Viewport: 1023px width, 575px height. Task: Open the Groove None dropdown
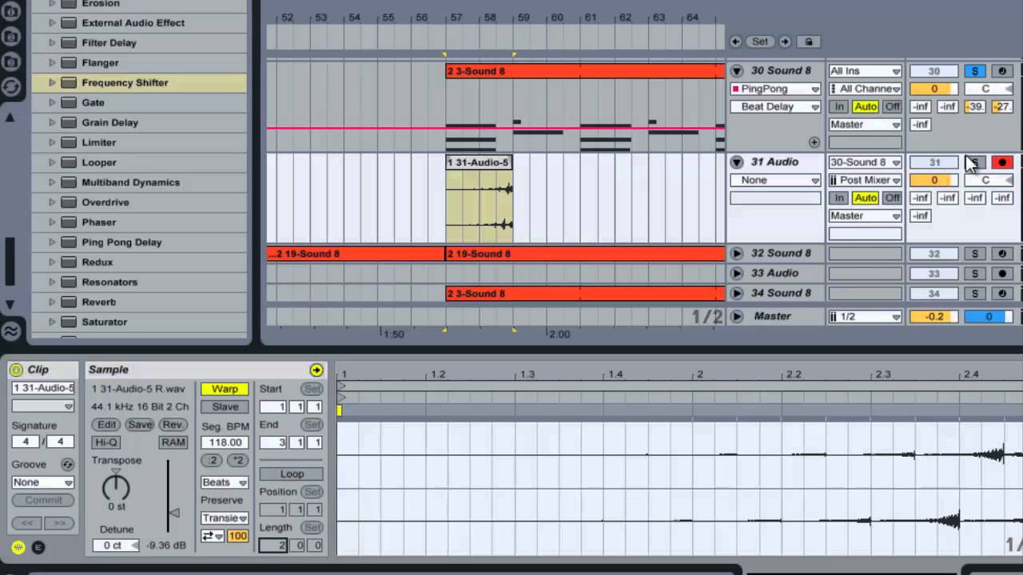pos(43,482)
